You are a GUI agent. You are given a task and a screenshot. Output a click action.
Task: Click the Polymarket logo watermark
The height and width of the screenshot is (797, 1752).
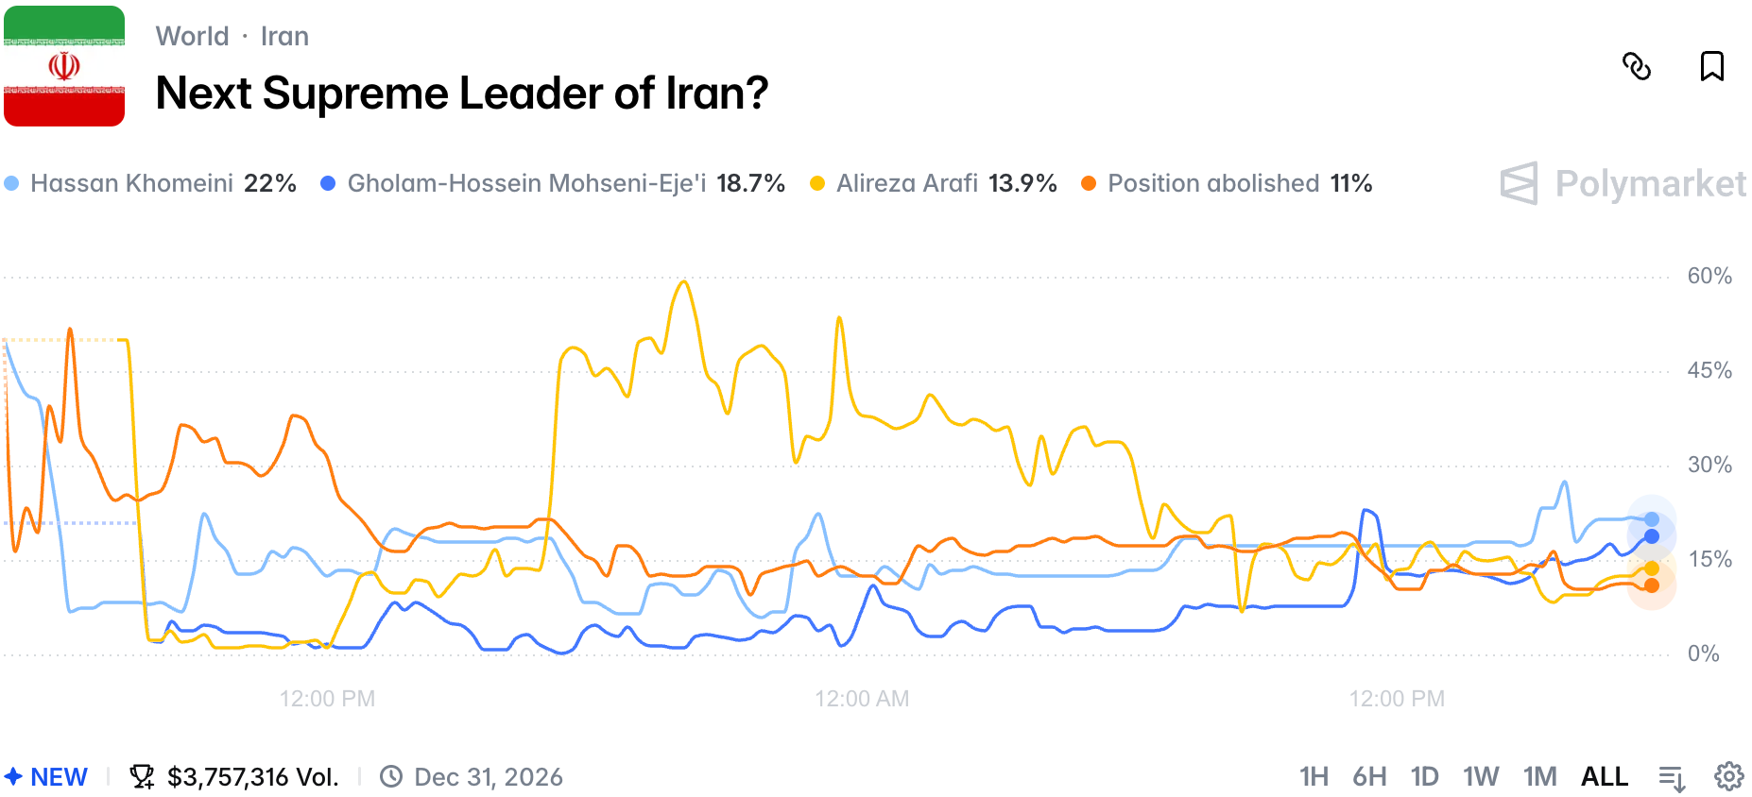(x=1623, y=183)
